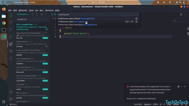
Task: Show Applications grid in the dock
Action: click(4, 102)
